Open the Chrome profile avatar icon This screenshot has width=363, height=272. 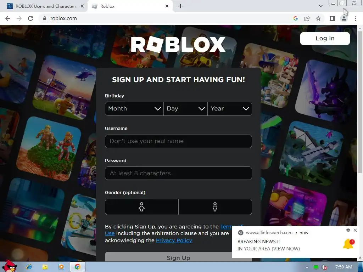click(344, 18)
